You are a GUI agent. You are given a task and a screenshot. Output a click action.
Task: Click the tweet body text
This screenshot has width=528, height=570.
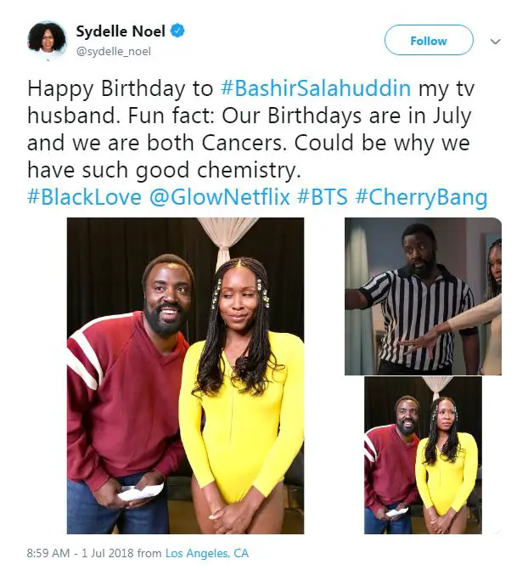[250, 129]
